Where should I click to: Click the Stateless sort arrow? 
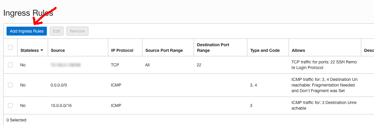coord(42,50)
